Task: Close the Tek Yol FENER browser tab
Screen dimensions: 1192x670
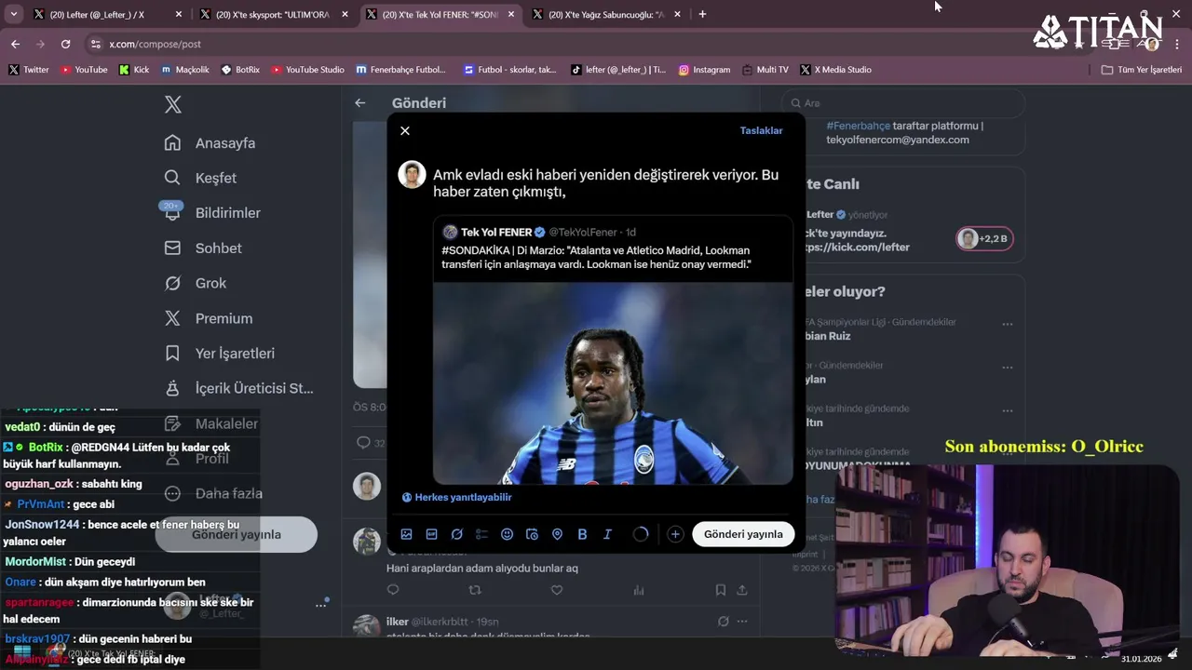Action: 511,15
